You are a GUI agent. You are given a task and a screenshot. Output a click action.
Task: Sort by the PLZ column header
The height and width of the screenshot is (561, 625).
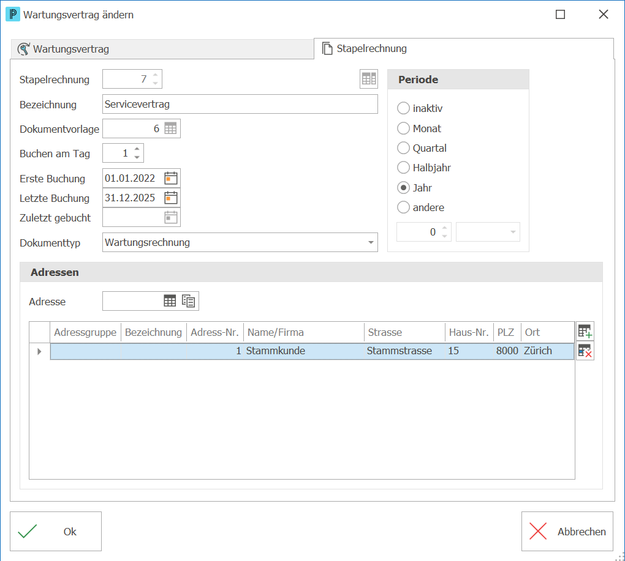pos(507,332)
